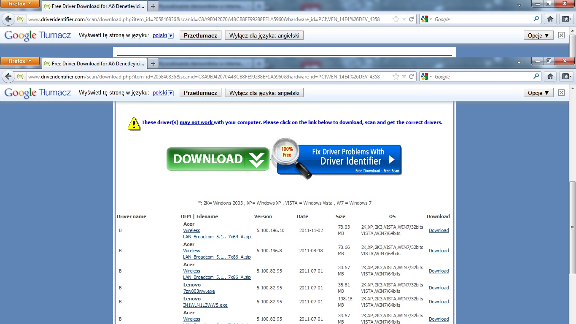The width and height of the screenshot is (576, 324).
Task: Open the Firefox menu button in the lower window
Action: [20, 61]
